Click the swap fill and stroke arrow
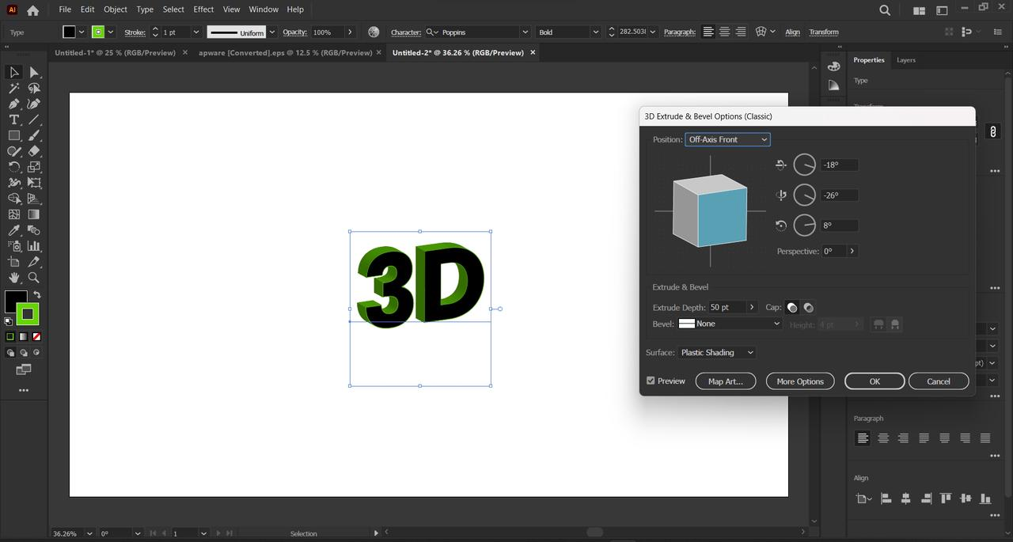The image size is (1013, 542). [x=36, y=294]
